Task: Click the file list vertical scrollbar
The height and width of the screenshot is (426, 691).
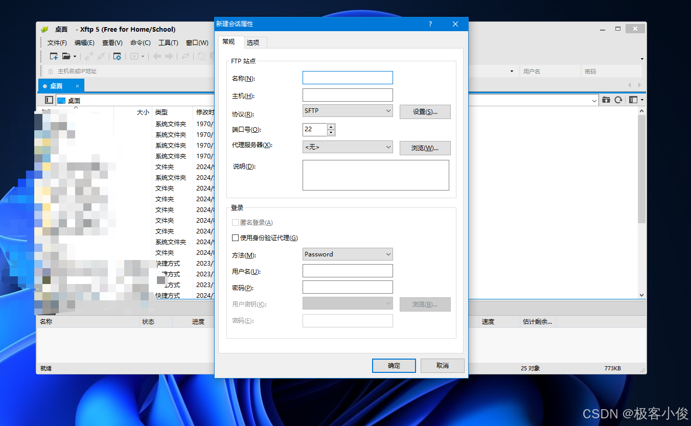Action: click(x=642, y=169)
